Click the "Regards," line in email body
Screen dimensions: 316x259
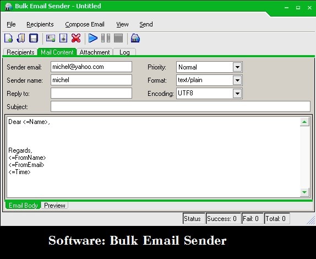click(x=20, y=150)
